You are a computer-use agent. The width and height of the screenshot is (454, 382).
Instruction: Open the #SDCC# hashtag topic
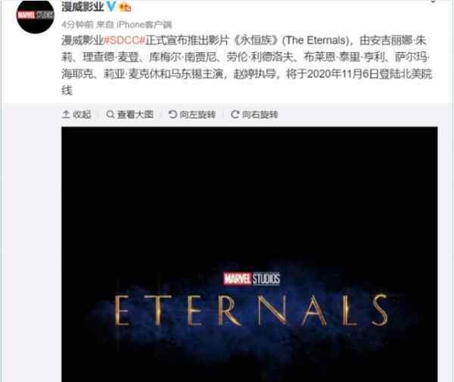[125, 40]
